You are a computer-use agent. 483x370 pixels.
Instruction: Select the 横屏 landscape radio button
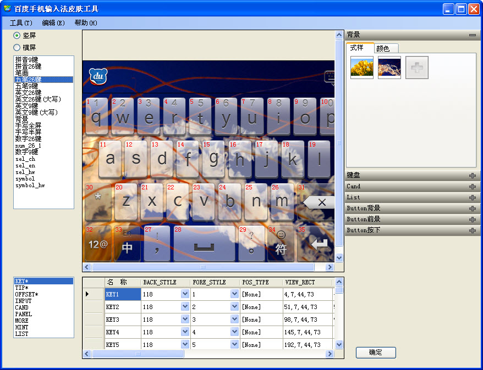click(x=17, y=48)
